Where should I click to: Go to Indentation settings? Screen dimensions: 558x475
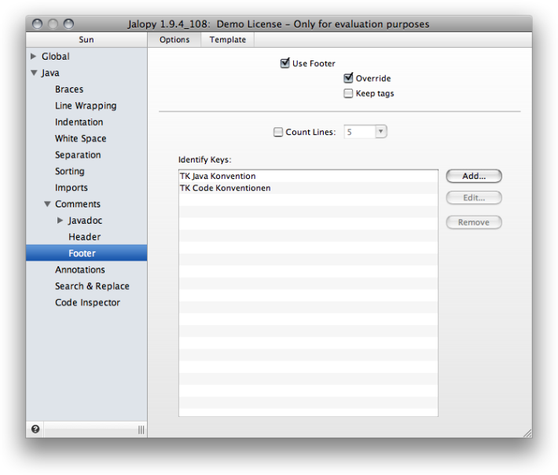79,122
